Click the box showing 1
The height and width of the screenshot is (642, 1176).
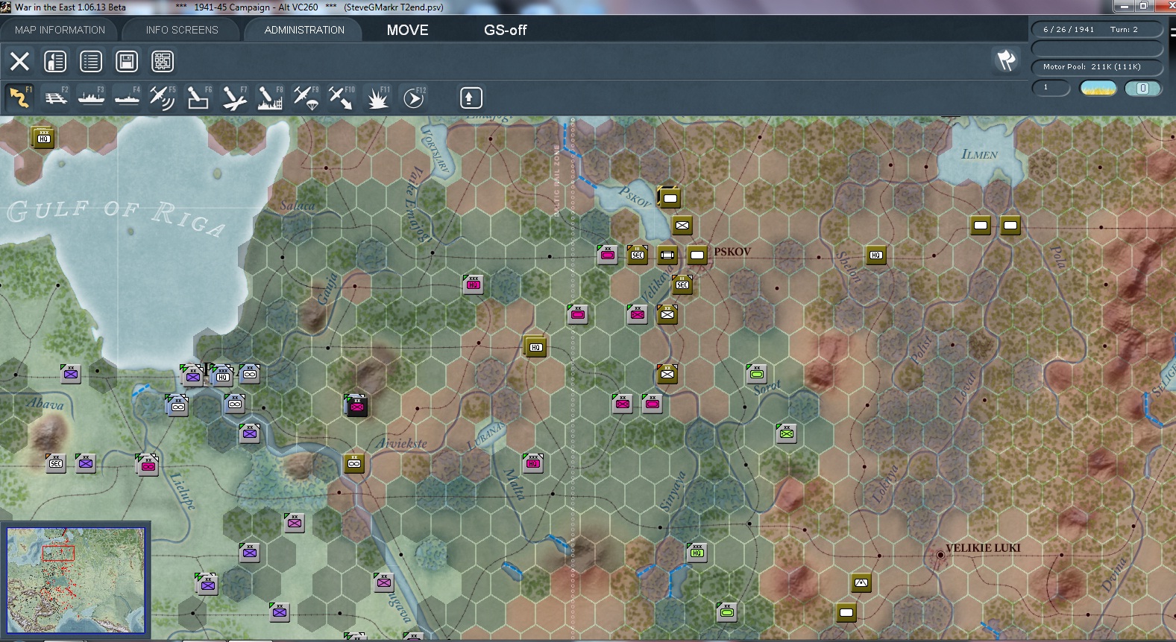click(1051, 88)
